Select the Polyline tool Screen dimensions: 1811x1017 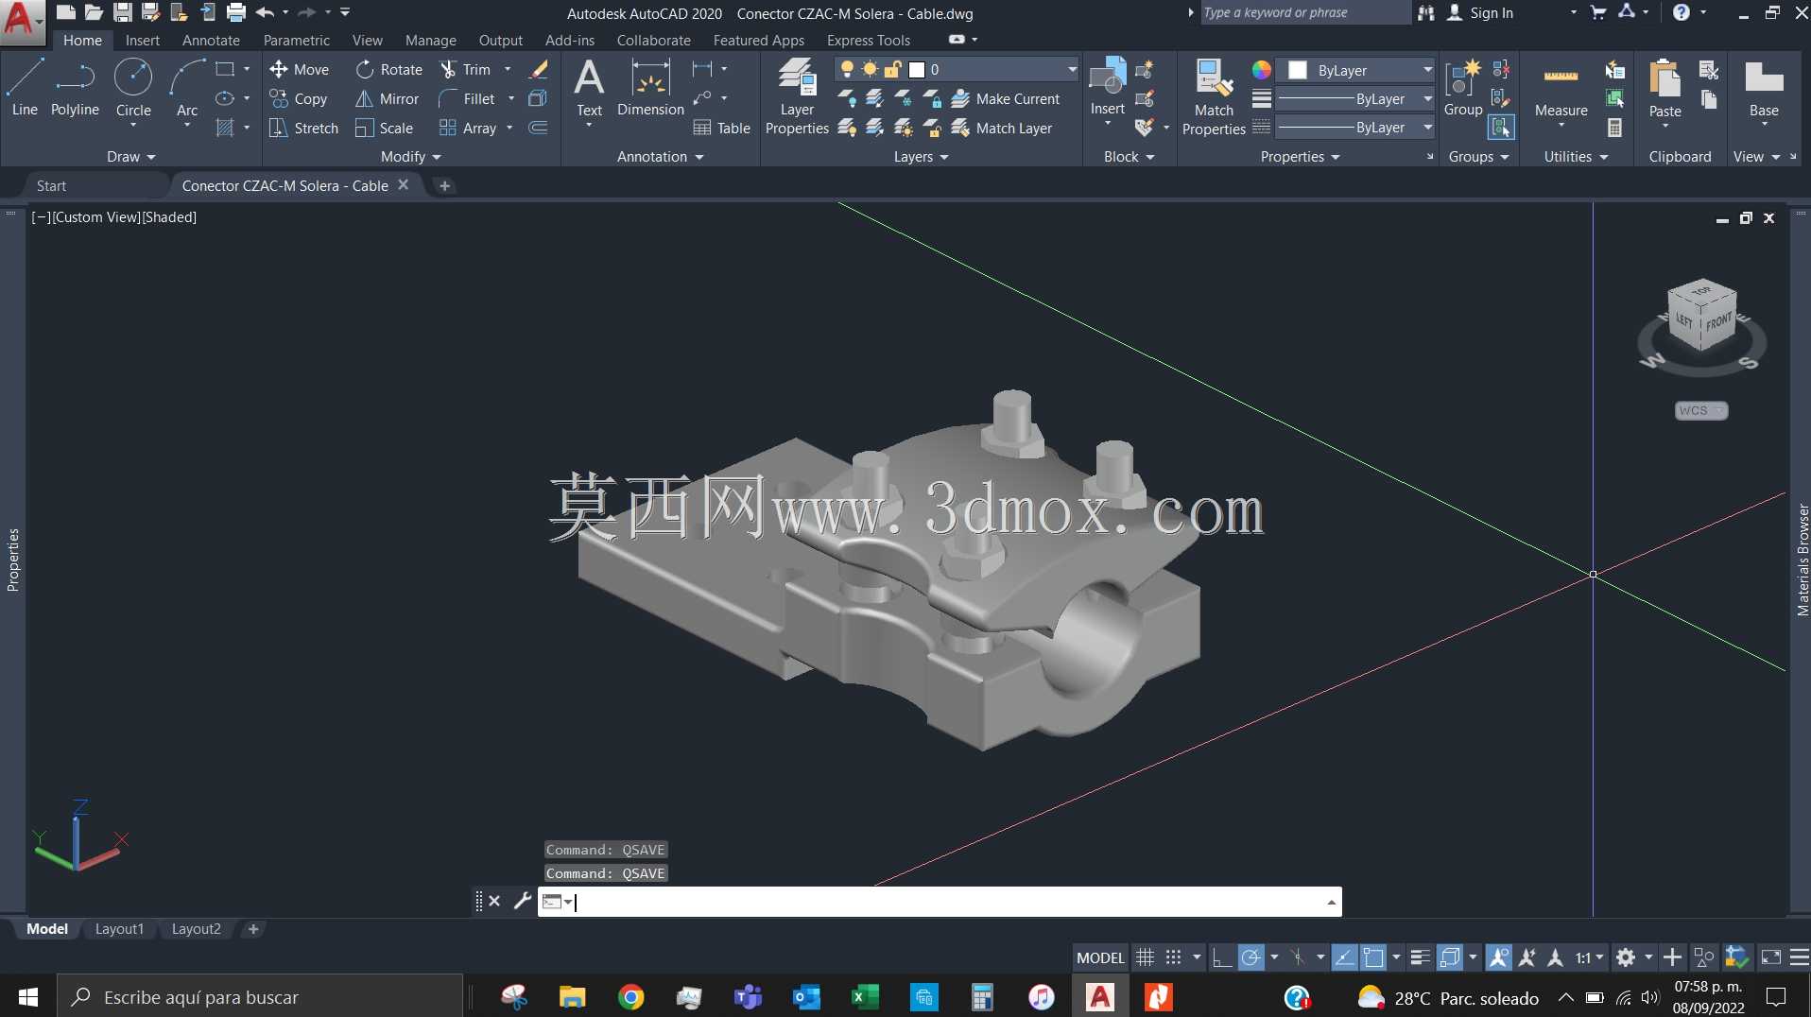(x=75, y=87)
